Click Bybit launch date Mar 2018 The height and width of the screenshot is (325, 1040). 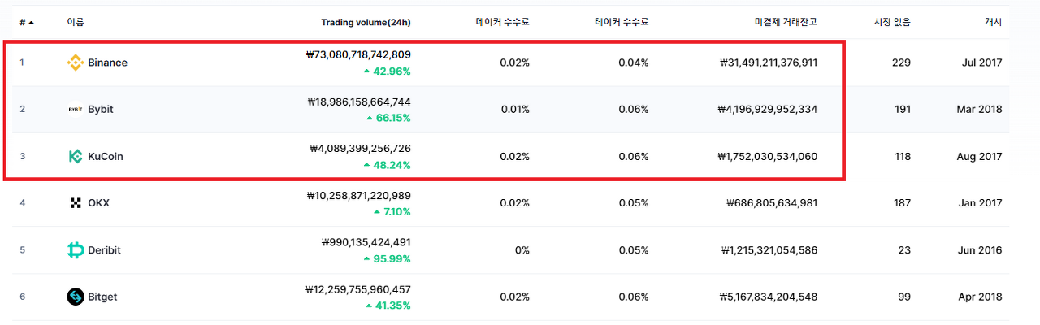(x=980, y=109)
